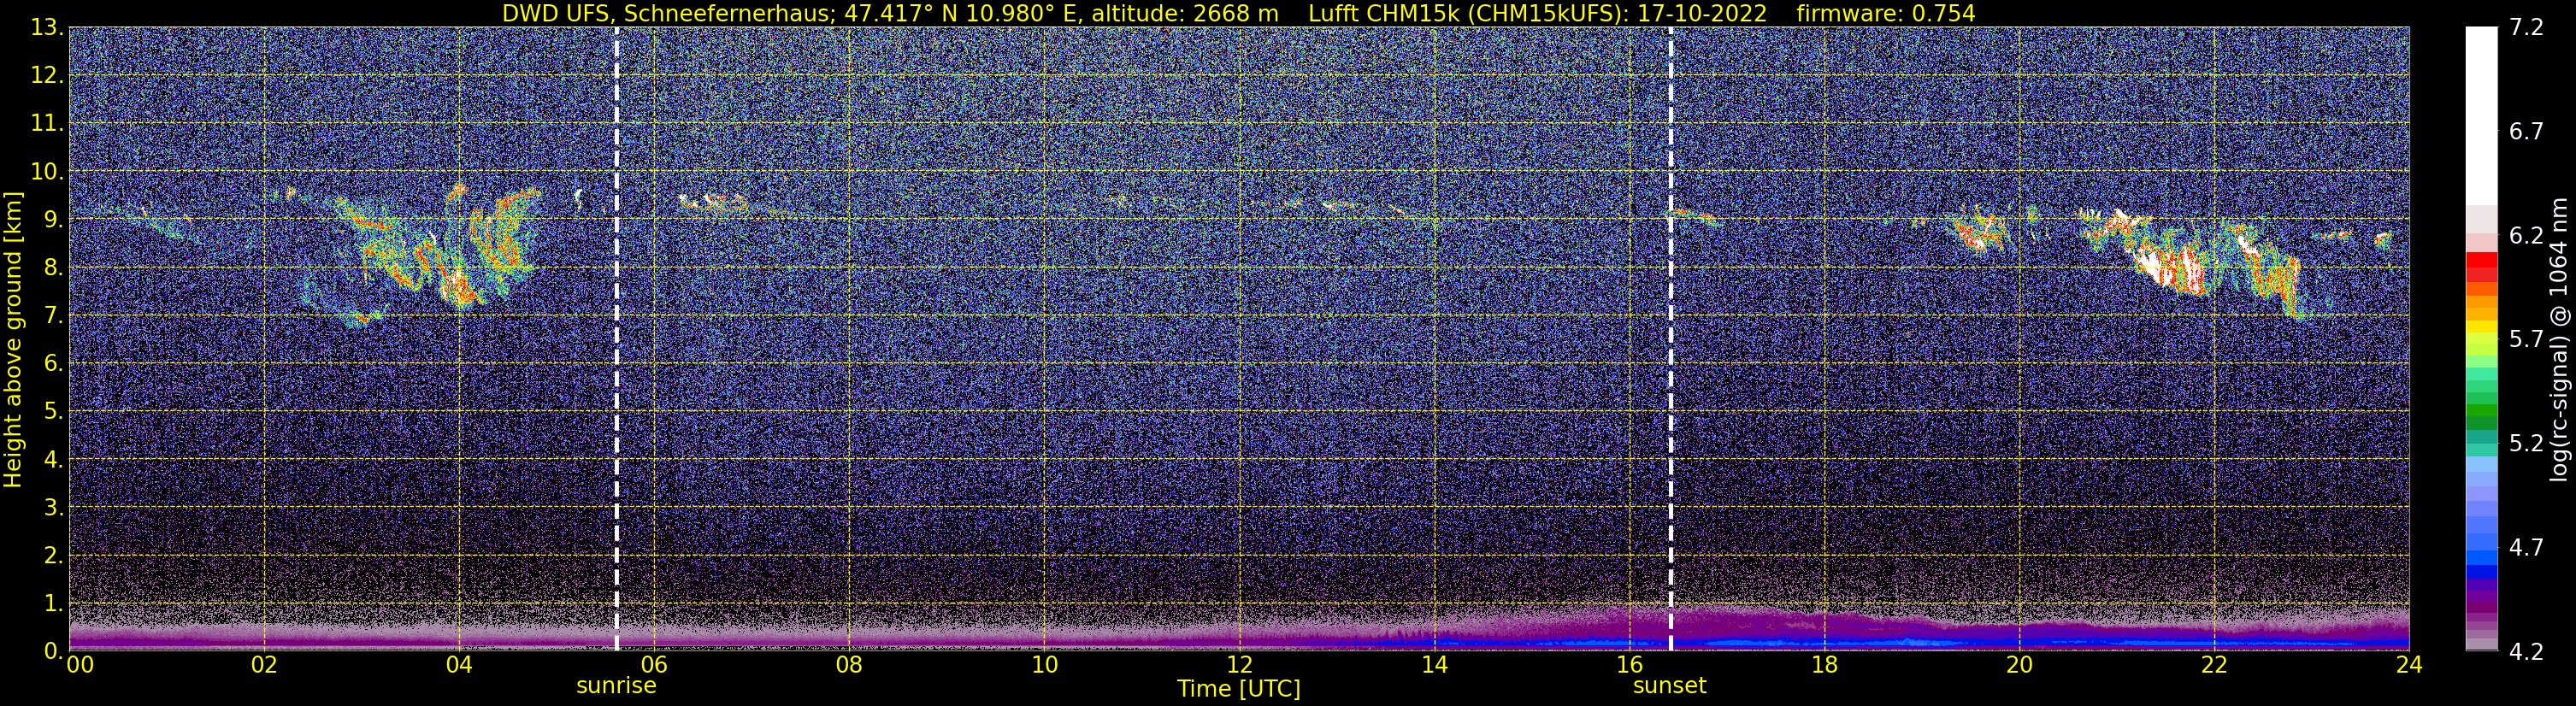Click 'firmware: 0.754' in the title
Viewport: 2576px width, 706px height.
coord(1885,13)
